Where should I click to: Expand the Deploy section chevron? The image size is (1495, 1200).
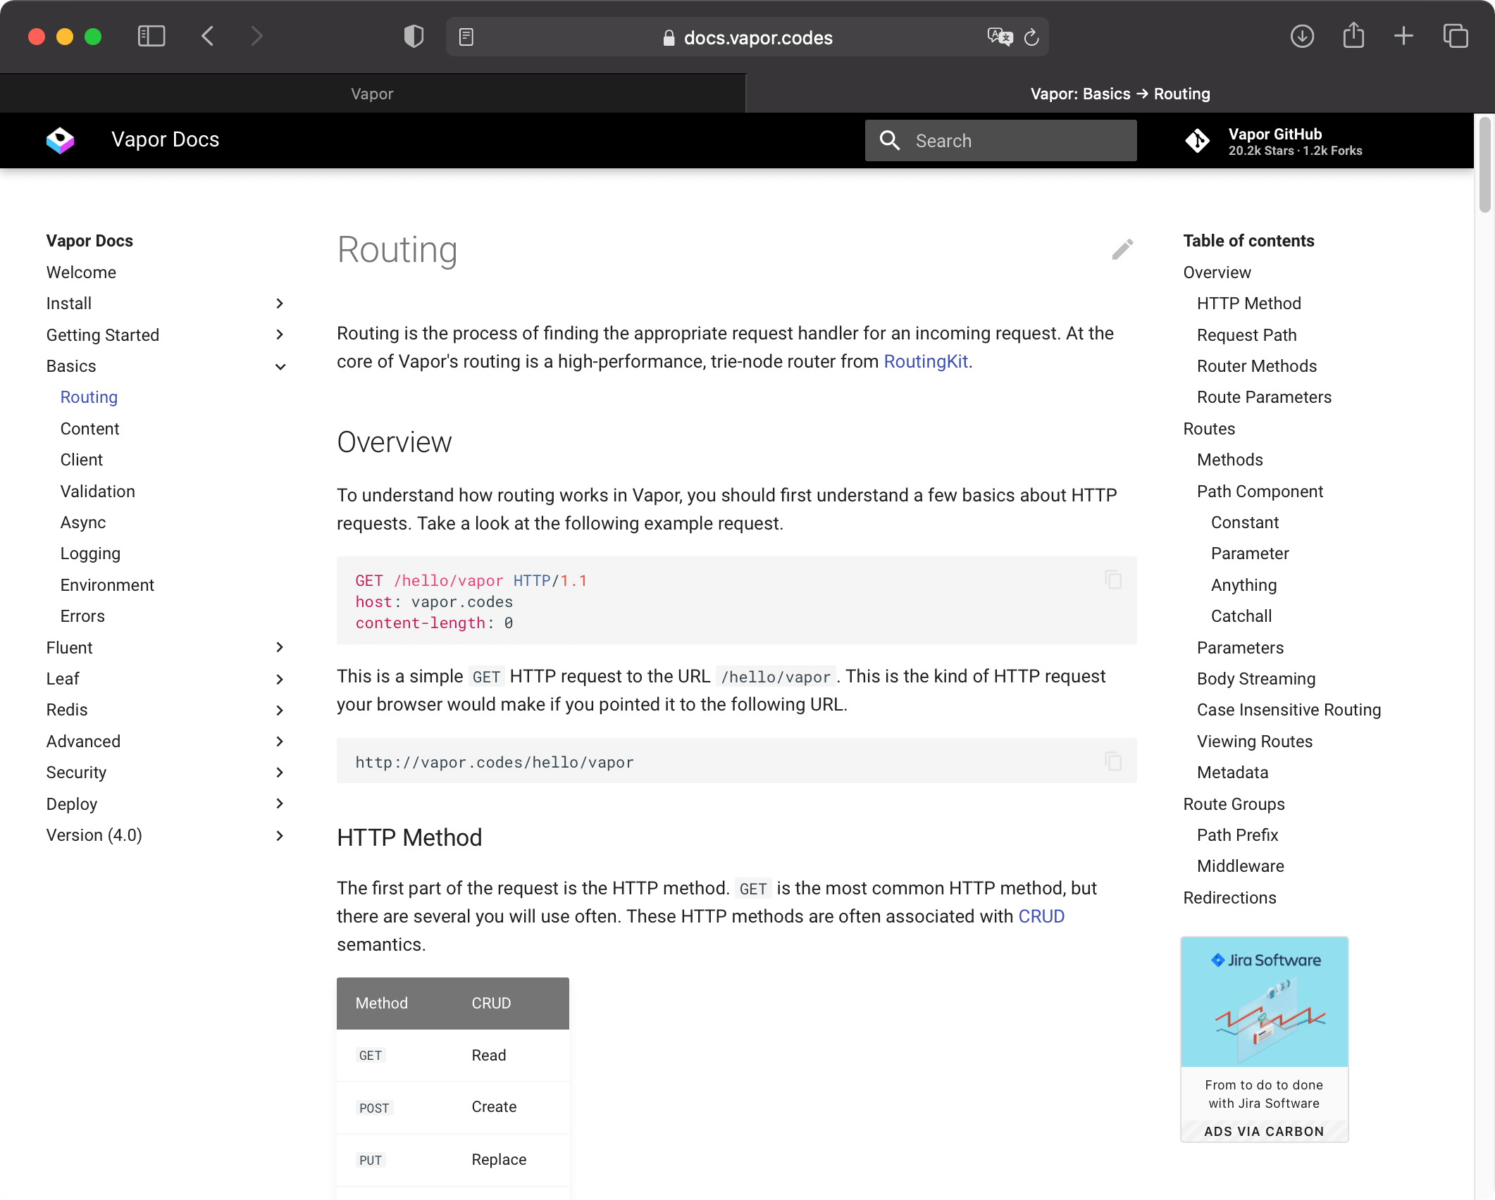pos(280,804)
